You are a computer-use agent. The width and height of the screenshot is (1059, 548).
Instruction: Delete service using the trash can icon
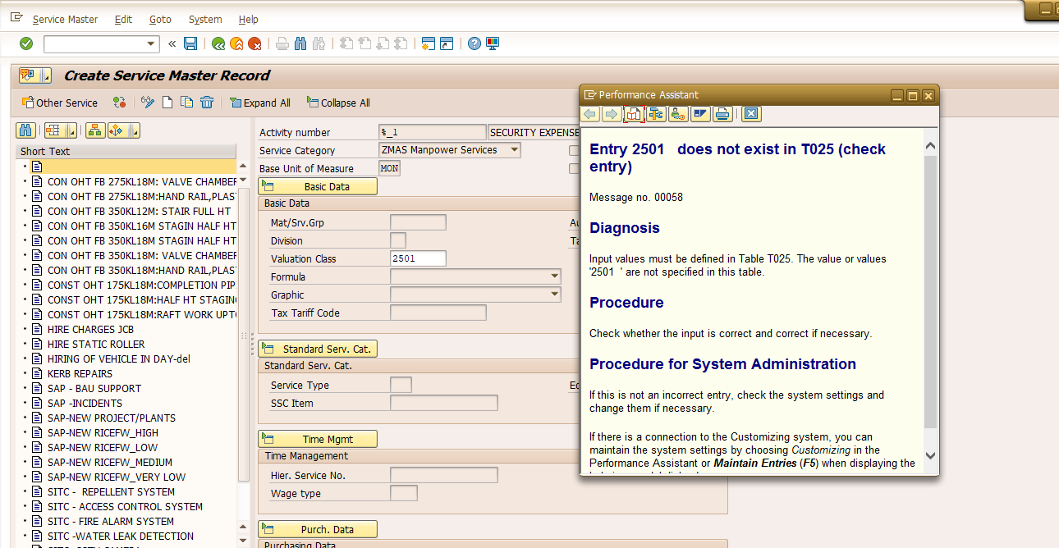(207, 103)
